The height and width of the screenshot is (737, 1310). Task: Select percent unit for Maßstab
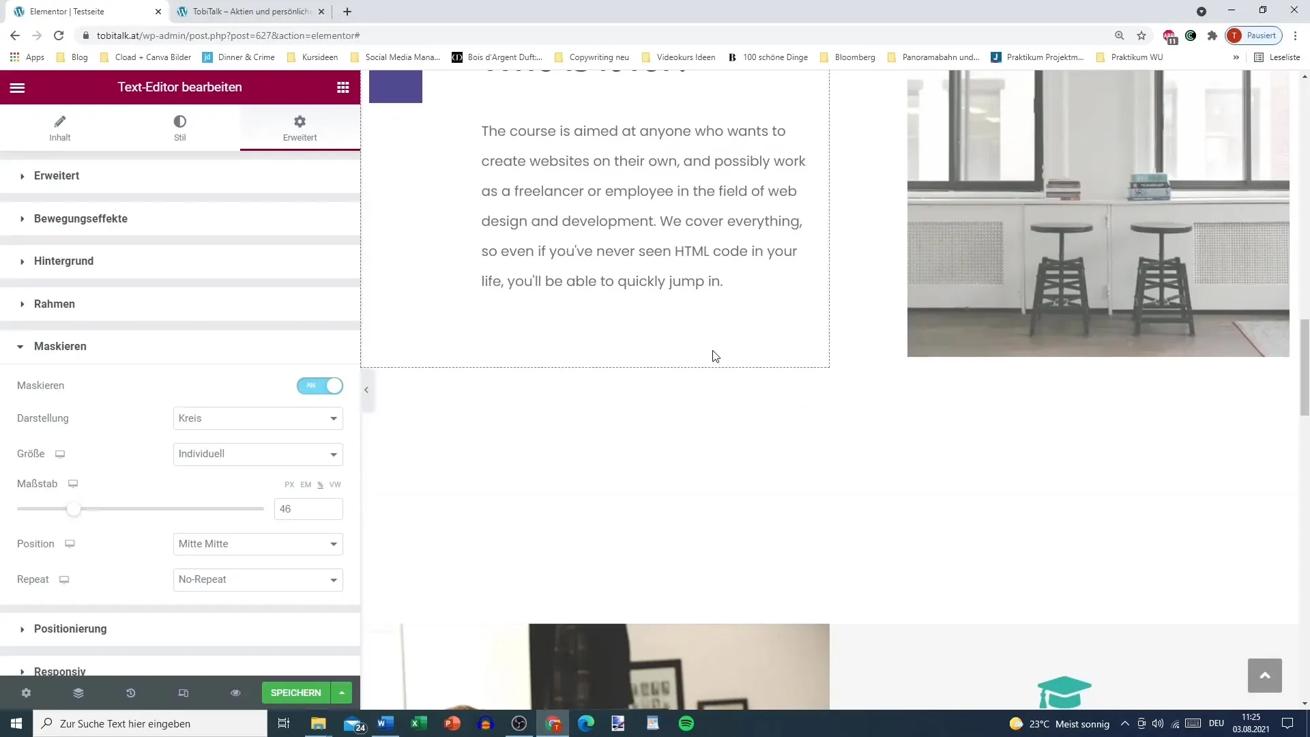click(320, 485)
